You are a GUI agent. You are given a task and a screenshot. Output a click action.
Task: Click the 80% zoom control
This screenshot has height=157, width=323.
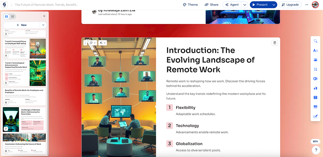[315, 141]
